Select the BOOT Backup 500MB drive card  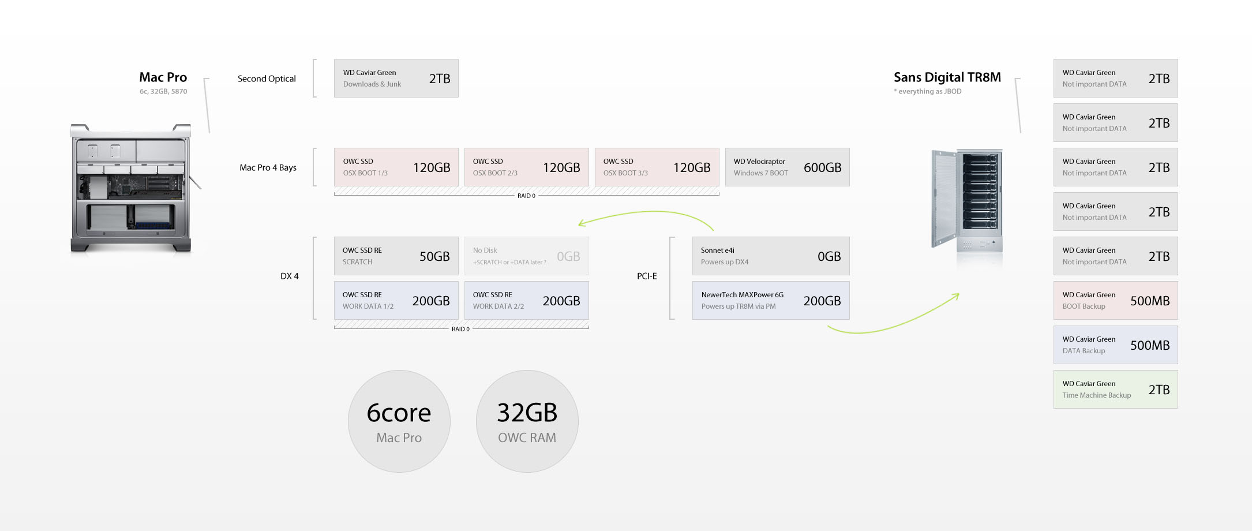pos(1116,301)
